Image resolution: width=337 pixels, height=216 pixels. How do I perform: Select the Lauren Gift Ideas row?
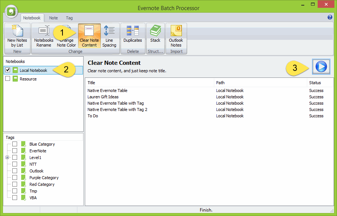[x=209, y=97]
